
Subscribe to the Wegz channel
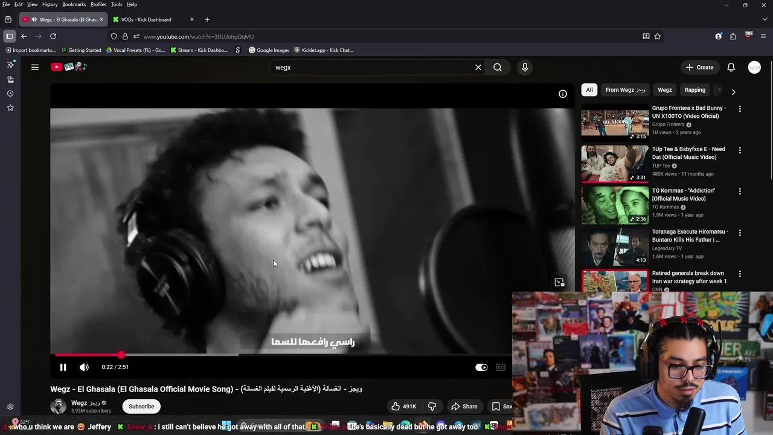[141, 406]
